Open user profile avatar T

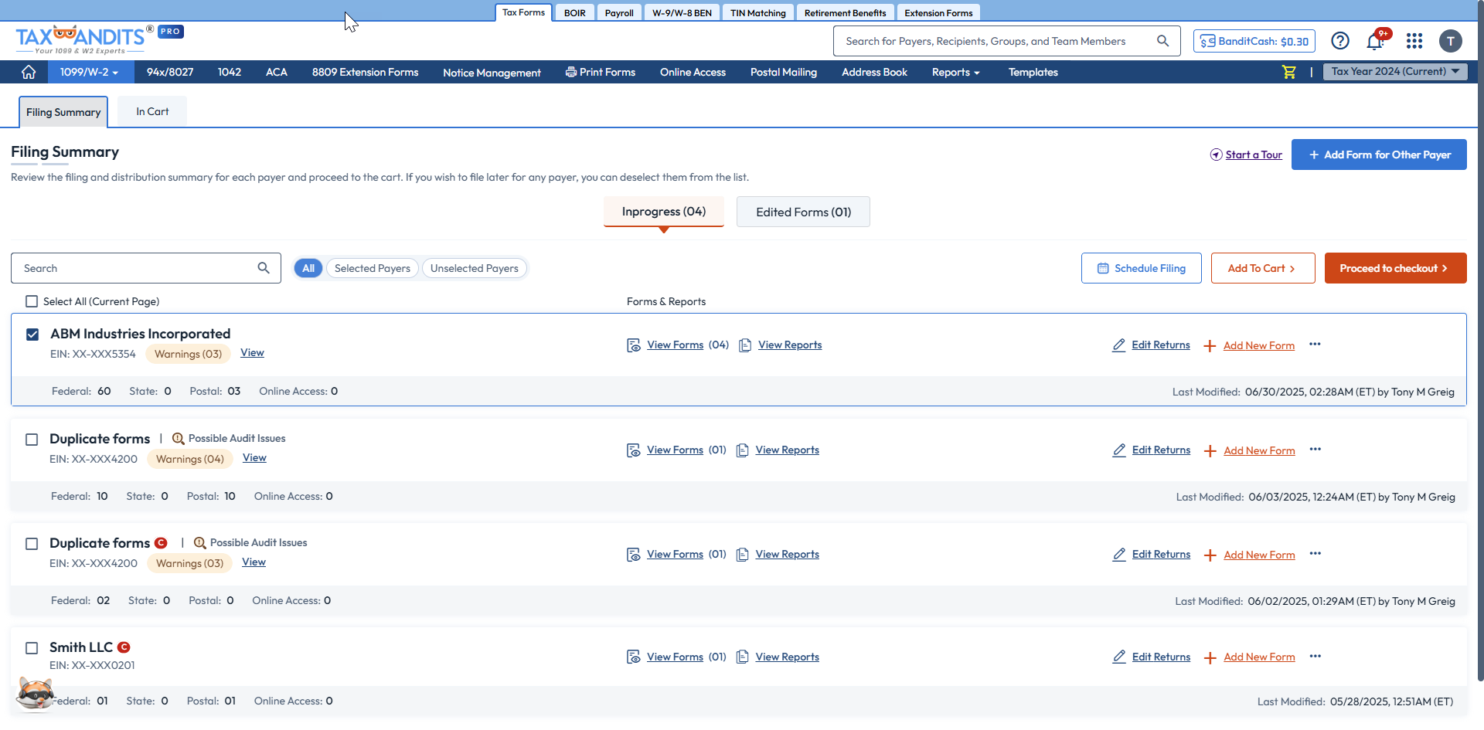[1450, 41]
